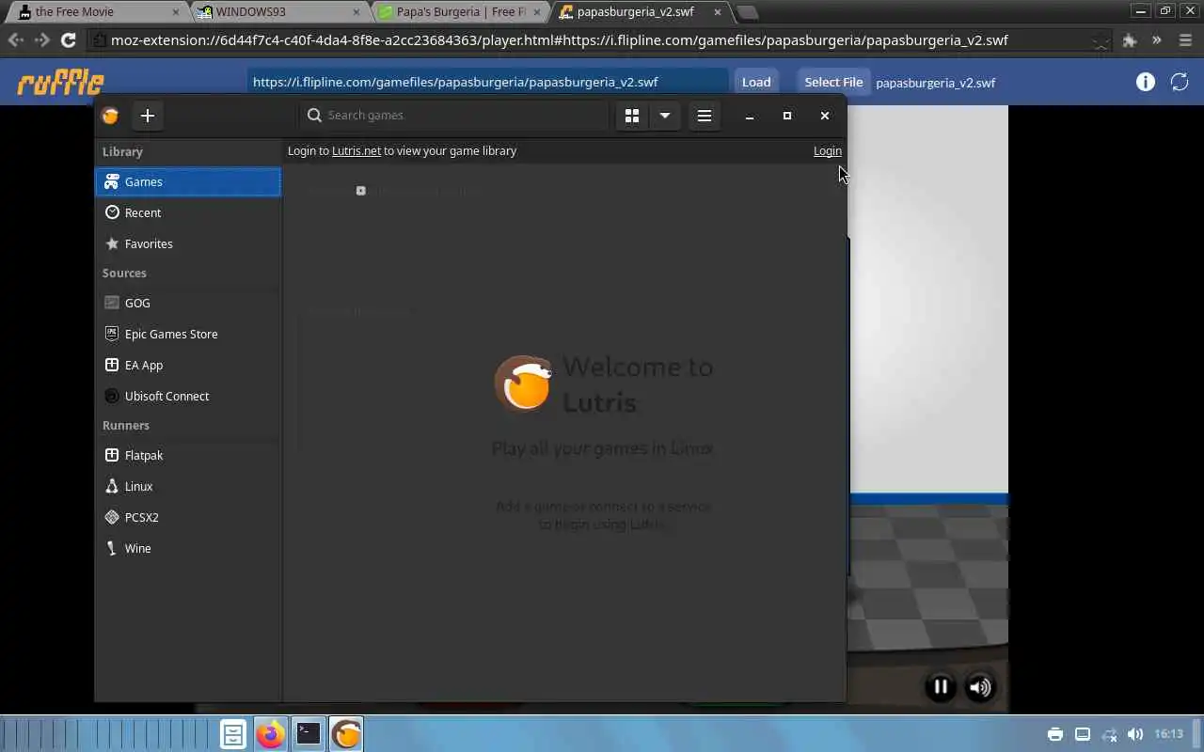The height and width of the screenshot is (752, 1204).
Task: Select the Epic Games Store source
Action: tap(188, 334)
